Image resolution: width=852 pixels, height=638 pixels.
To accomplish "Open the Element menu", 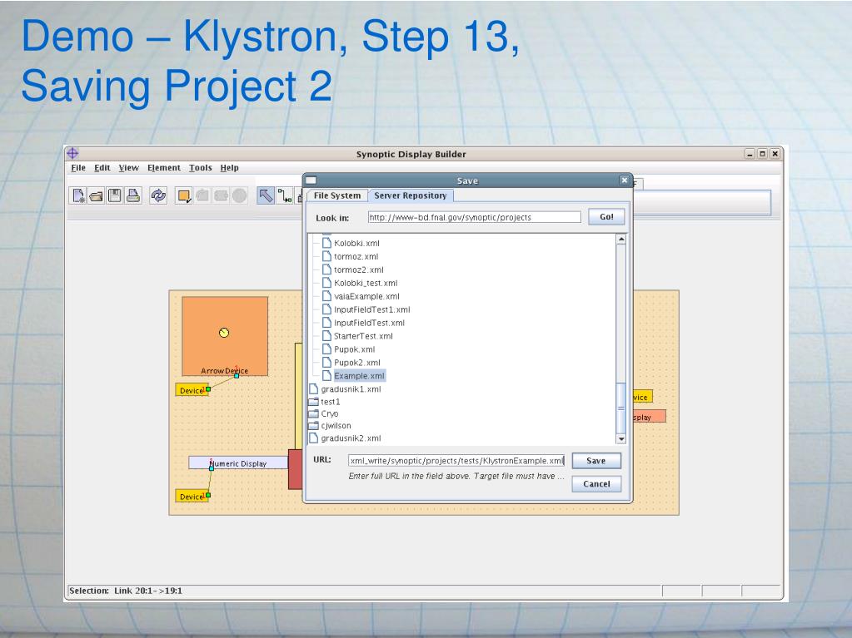I will point(163,168).
